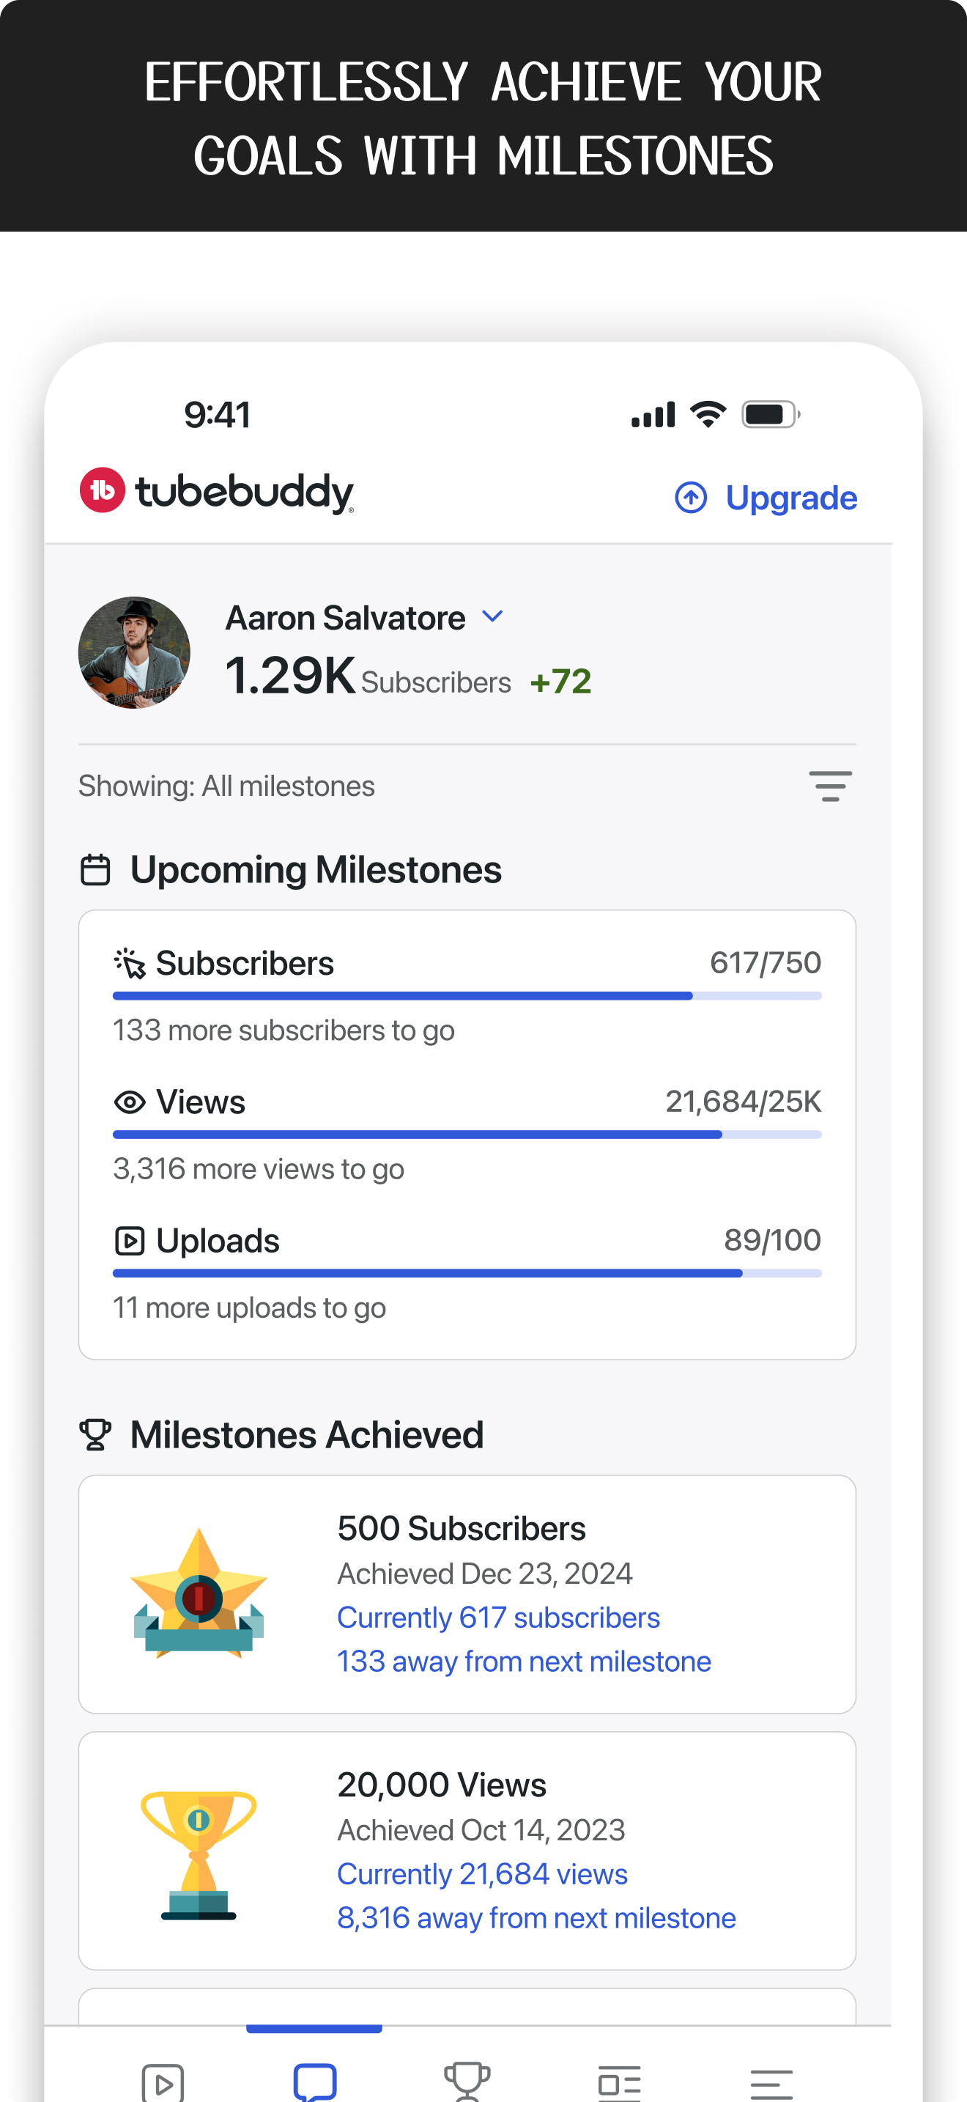Image resolution: width=967 pixels, height=2102 pixels.
Task: Tap the battery status bar icon
Action: (x=771, y=415)
